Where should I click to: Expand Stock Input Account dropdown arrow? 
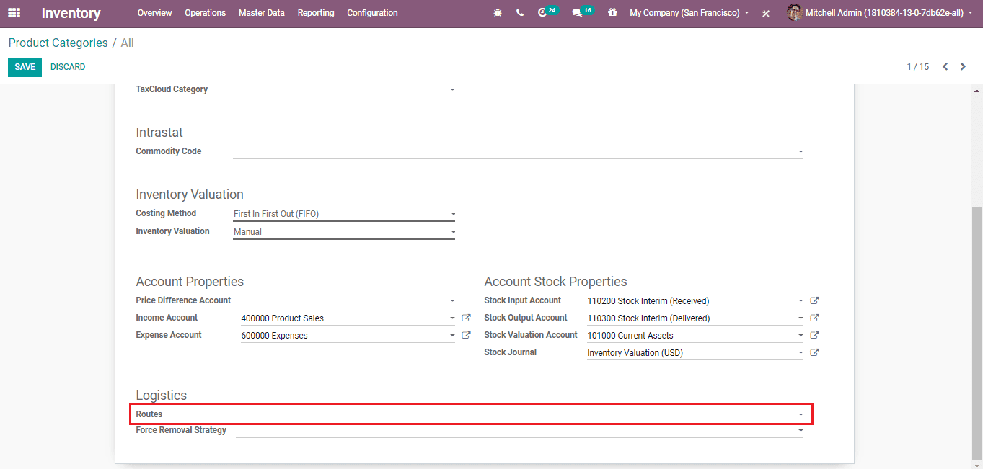coord(801,301)
